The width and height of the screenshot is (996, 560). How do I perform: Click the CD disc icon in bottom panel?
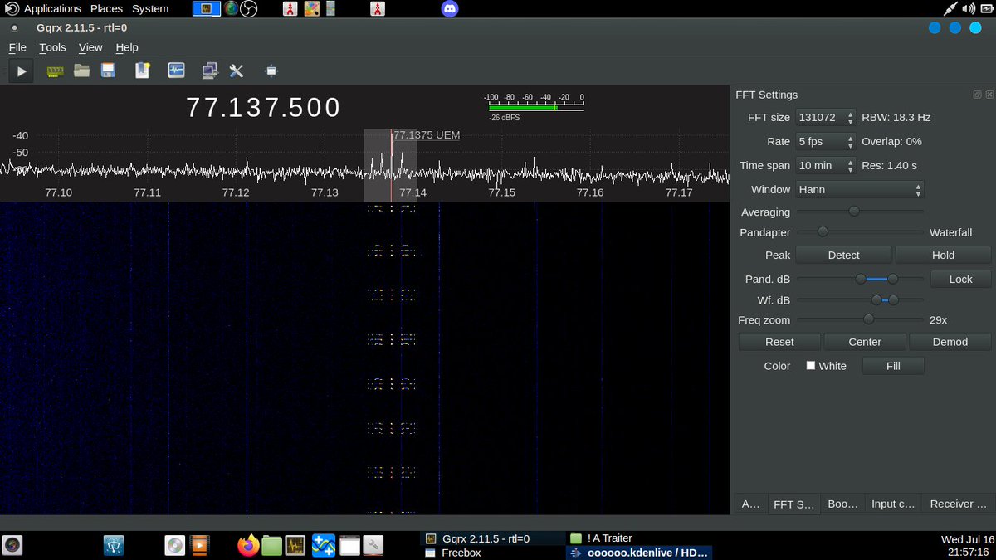click(174, 545)
